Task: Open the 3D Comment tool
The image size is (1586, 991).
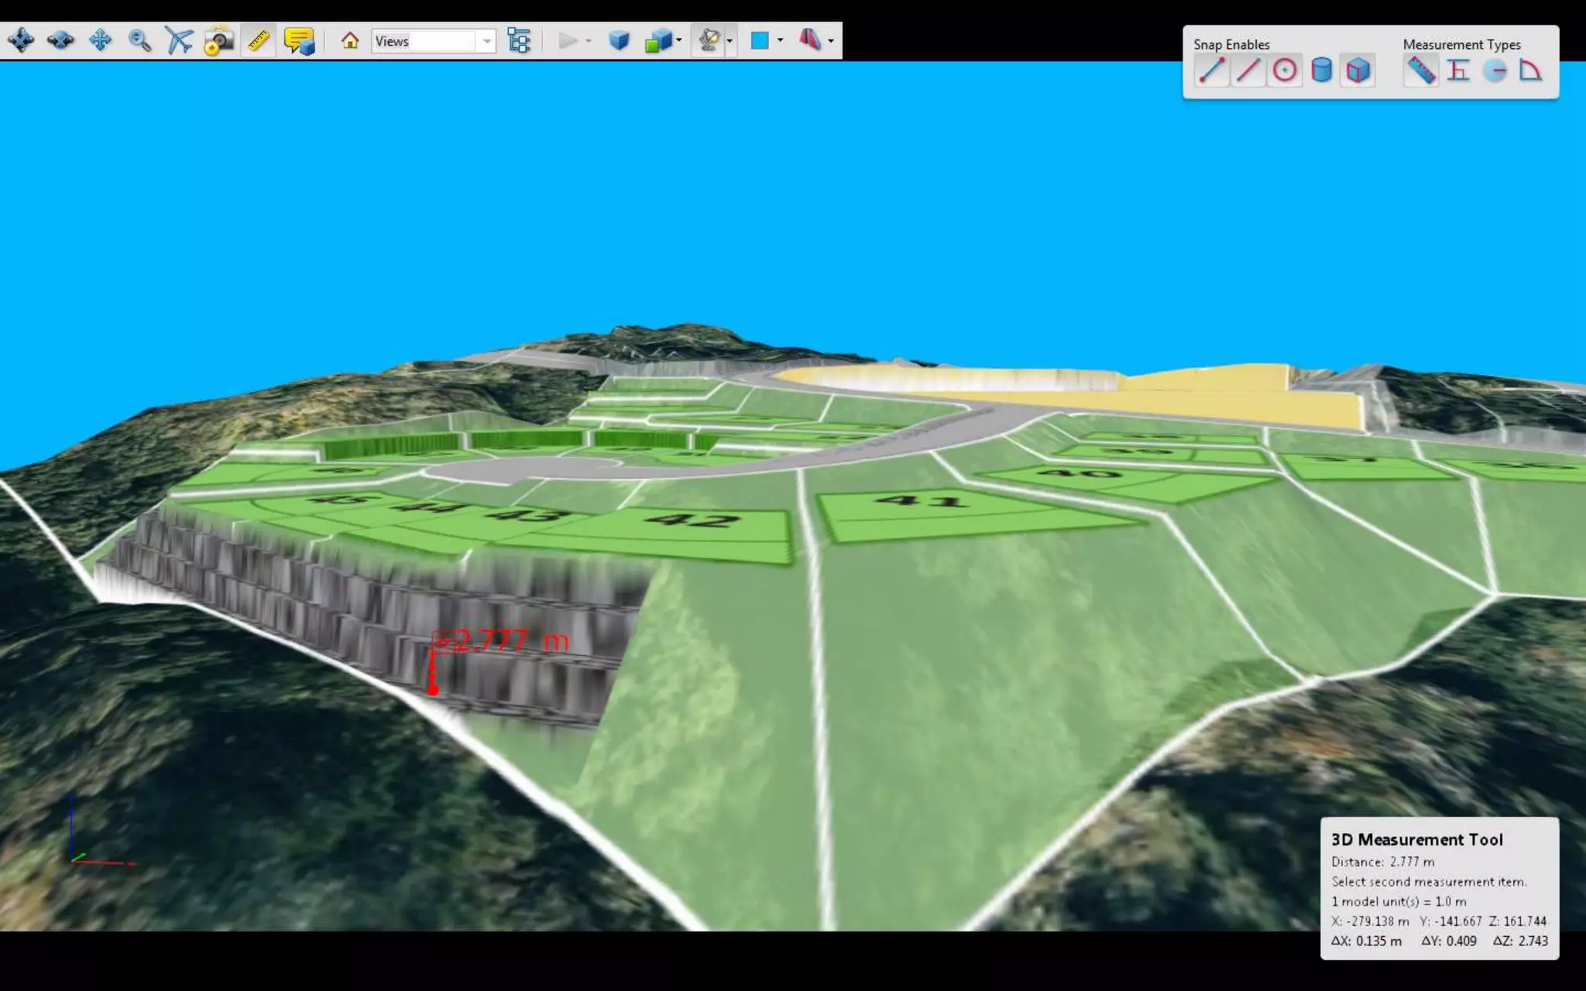Action: pos(299,41)
